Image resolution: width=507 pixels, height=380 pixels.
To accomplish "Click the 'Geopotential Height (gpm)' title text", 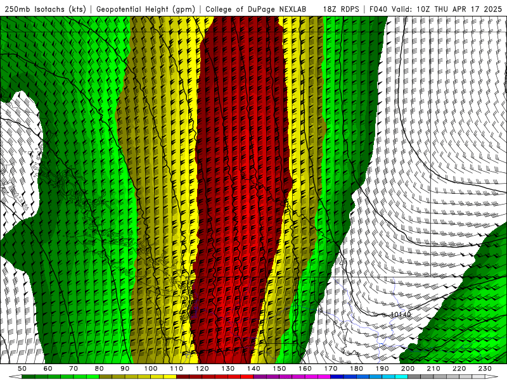I will [x=146, y=9].
